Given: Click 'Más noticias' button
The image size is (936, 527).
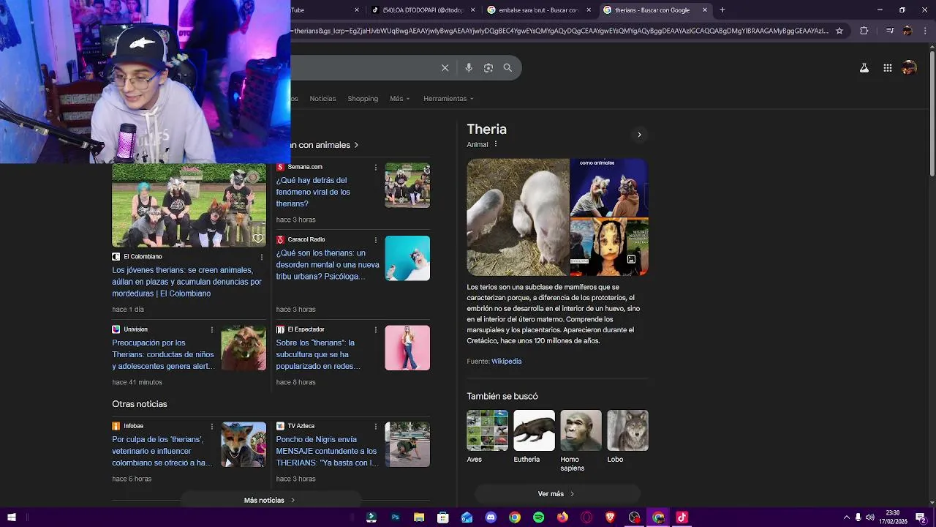Looking at the screenshot, I should pos(270,501).
